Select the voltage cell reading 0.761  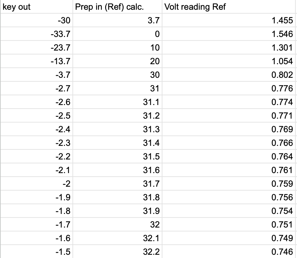tap(229, 170)
